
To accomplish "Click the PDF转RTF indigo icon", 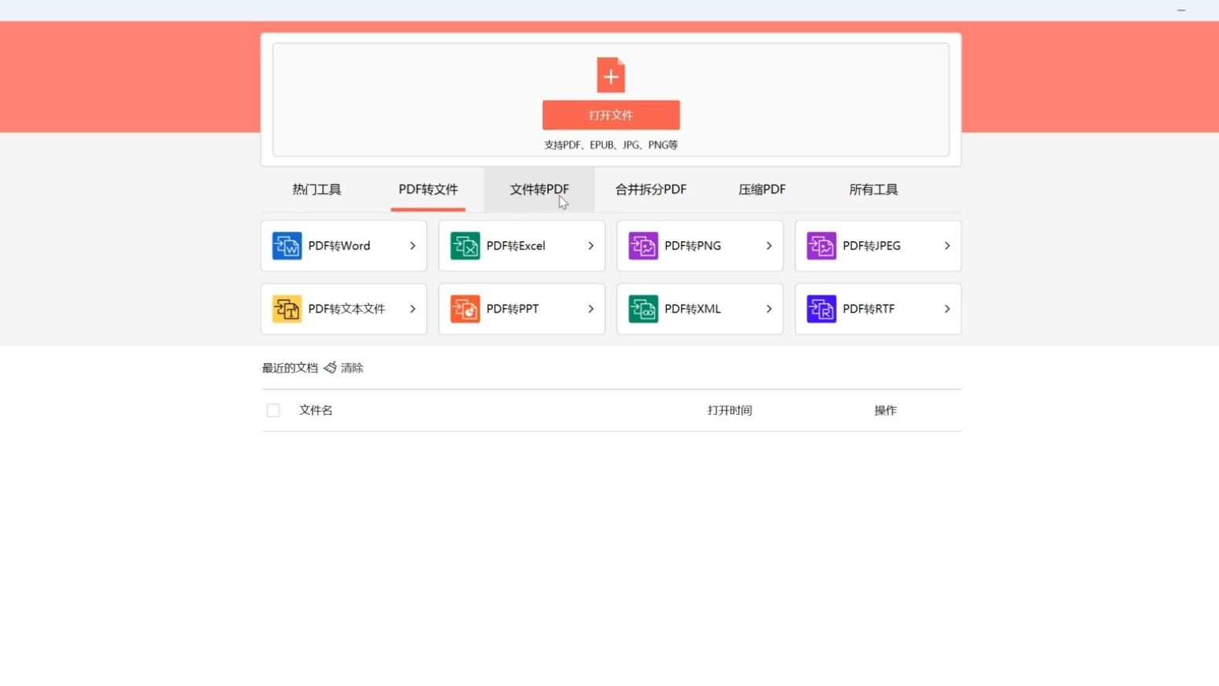I will click(x=822, y=309).
